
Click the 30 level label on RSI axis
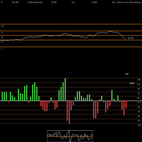2,42
